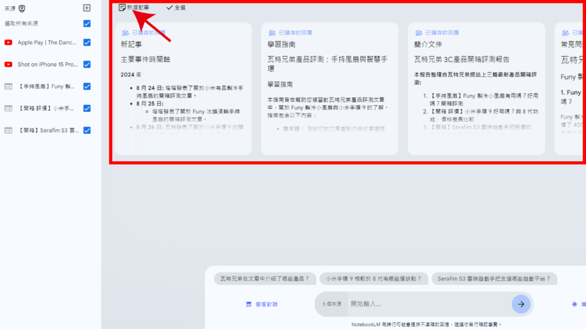Ask suggested question 瓦特兄弟在文章中介紹了哪些產品？
This screenshot has width=586, height=329.
tap(265, 279)
